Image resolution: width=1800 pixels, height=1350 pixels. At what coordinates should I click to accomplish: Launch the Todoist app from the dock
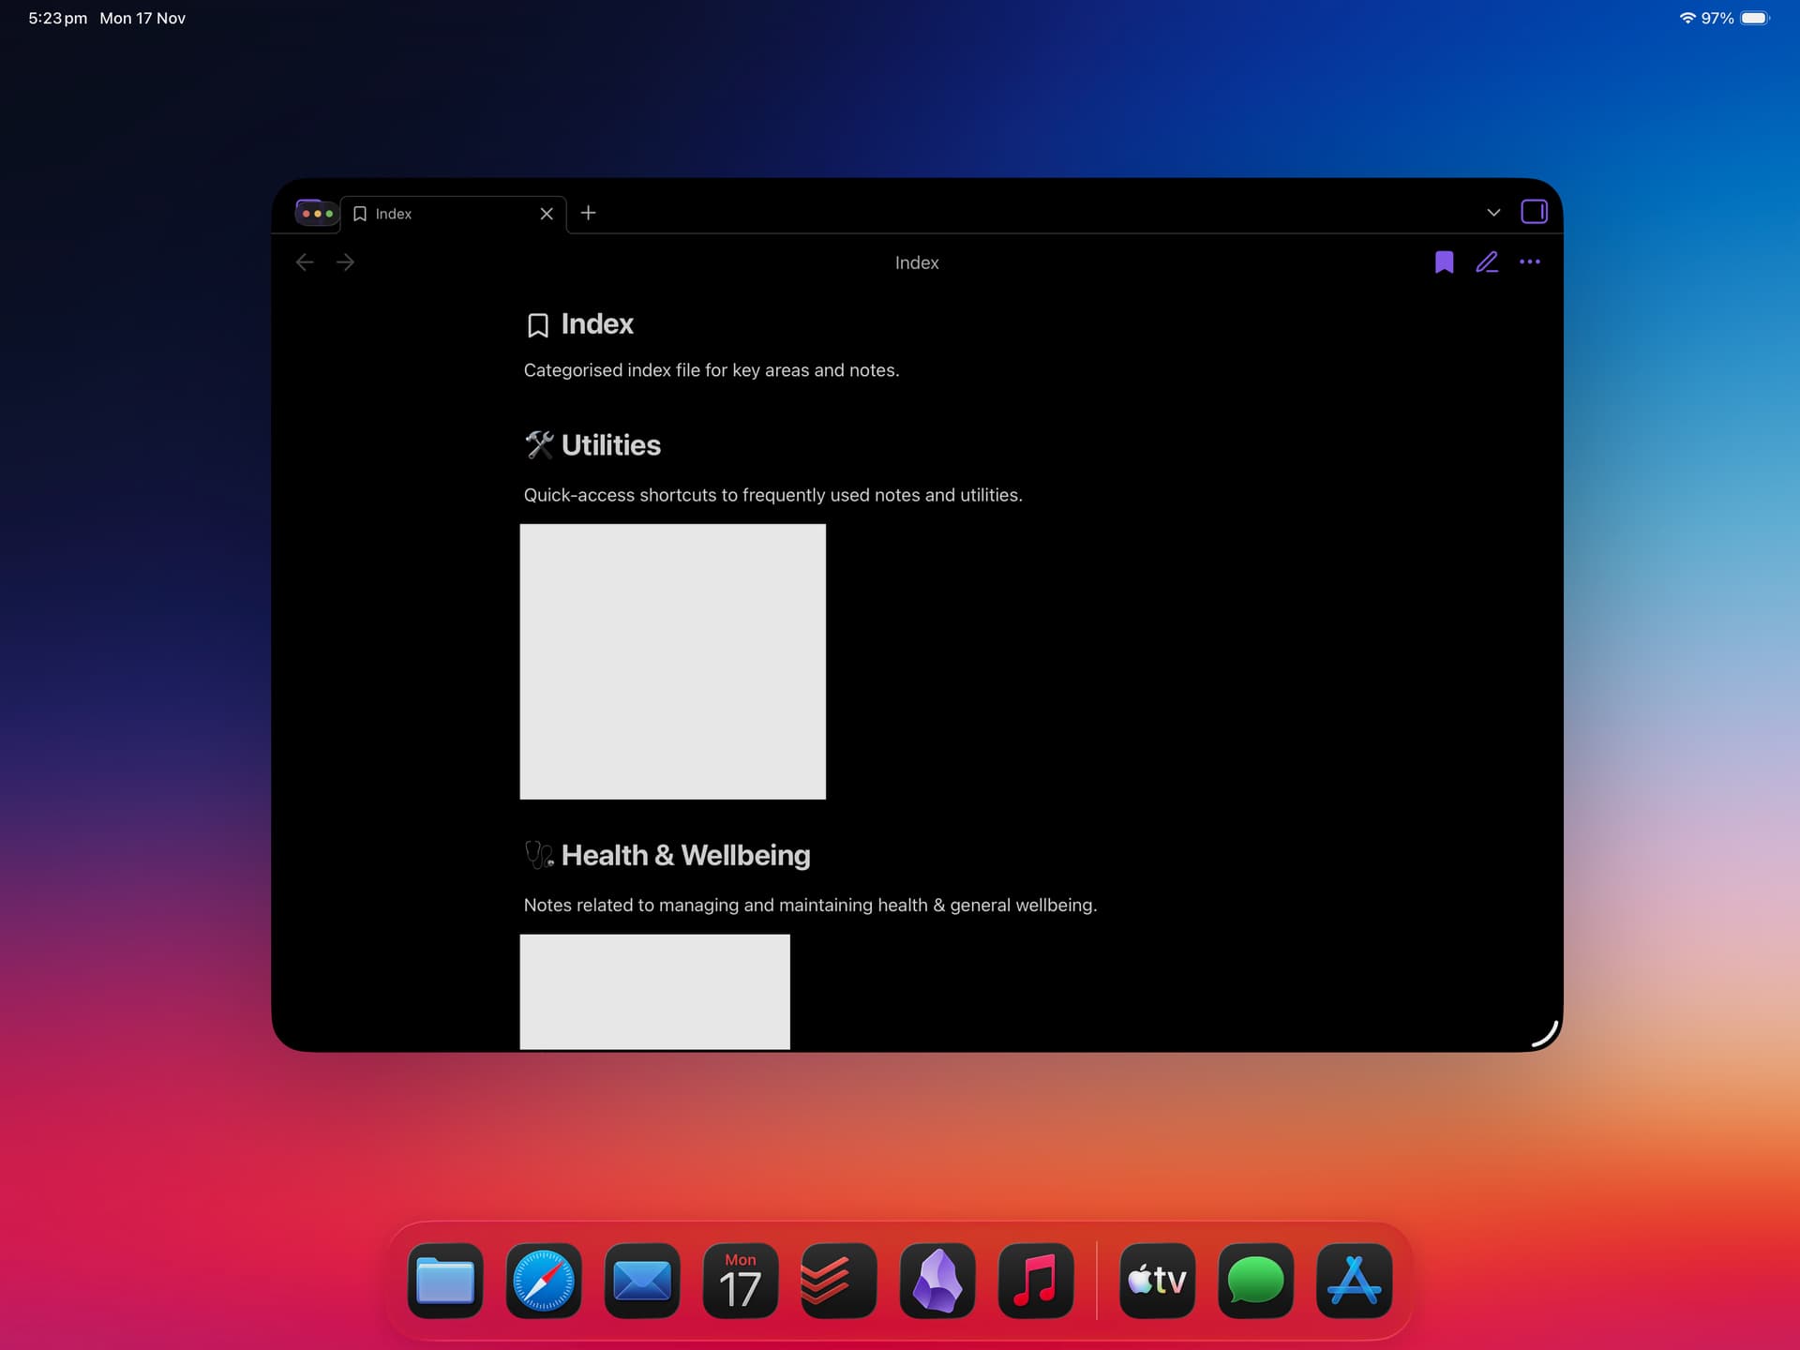click(x=837, y=1281)
